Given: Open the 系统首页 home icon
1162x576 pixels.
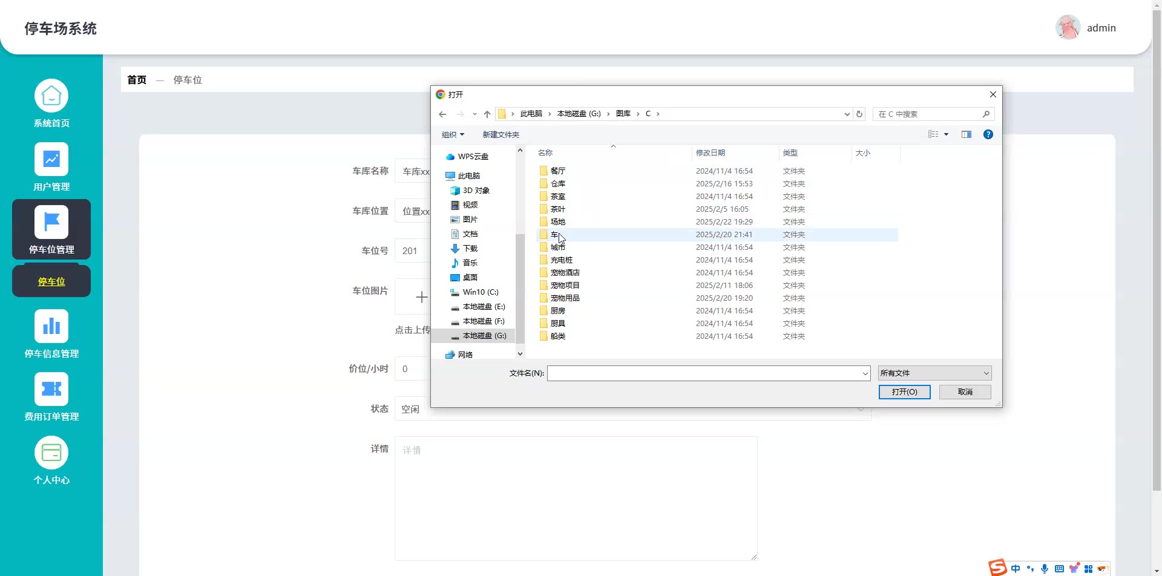Looking at the screenshot, I should [x=51, y=96].
